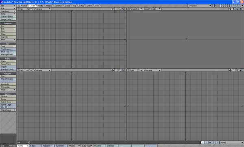Open the Unnamed object dropdown

click(200, 6)
